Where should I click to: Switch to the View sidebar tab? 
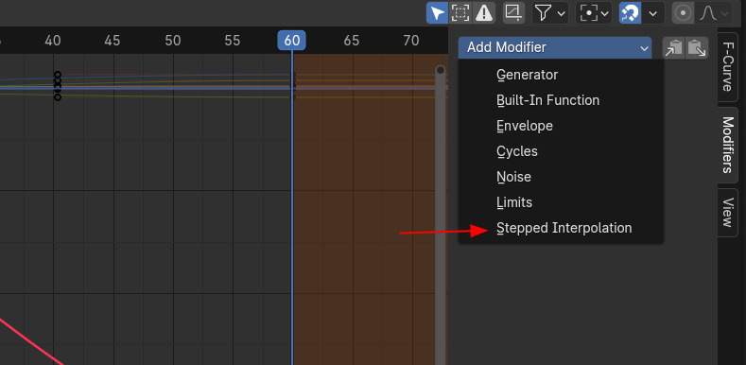coord(727,212)
